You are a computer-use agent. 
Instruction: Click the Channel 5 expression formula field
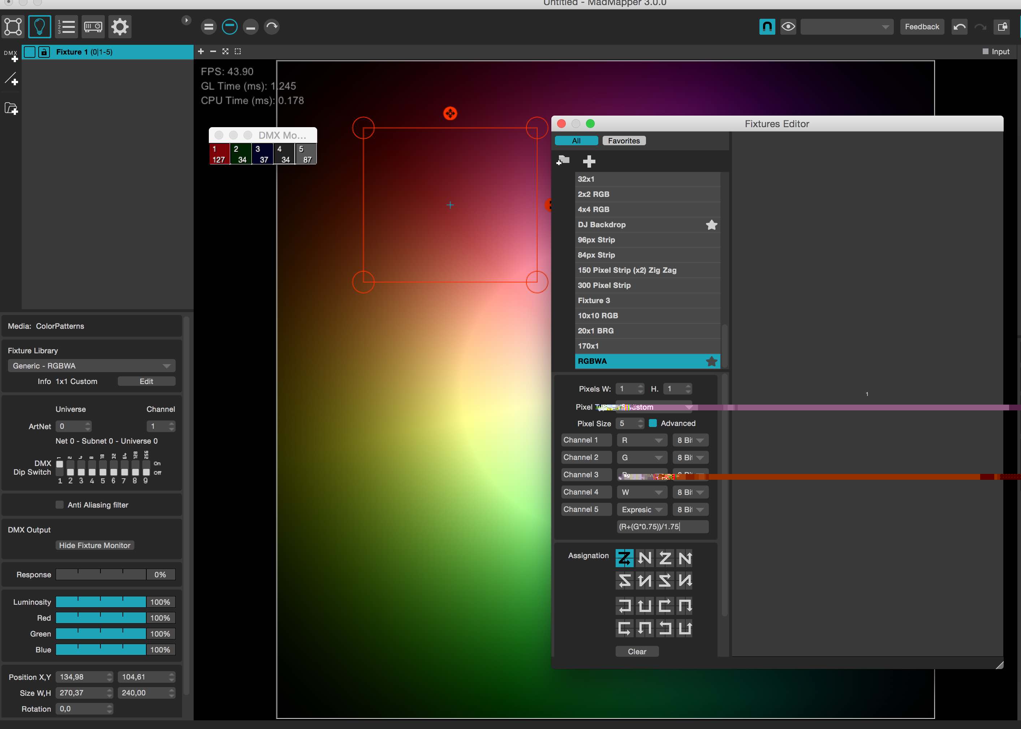pos(663,527)
